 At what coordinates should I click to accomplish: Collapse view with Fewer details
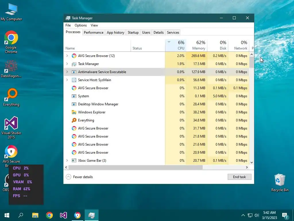pyautogui.click(x=79, y=177)
